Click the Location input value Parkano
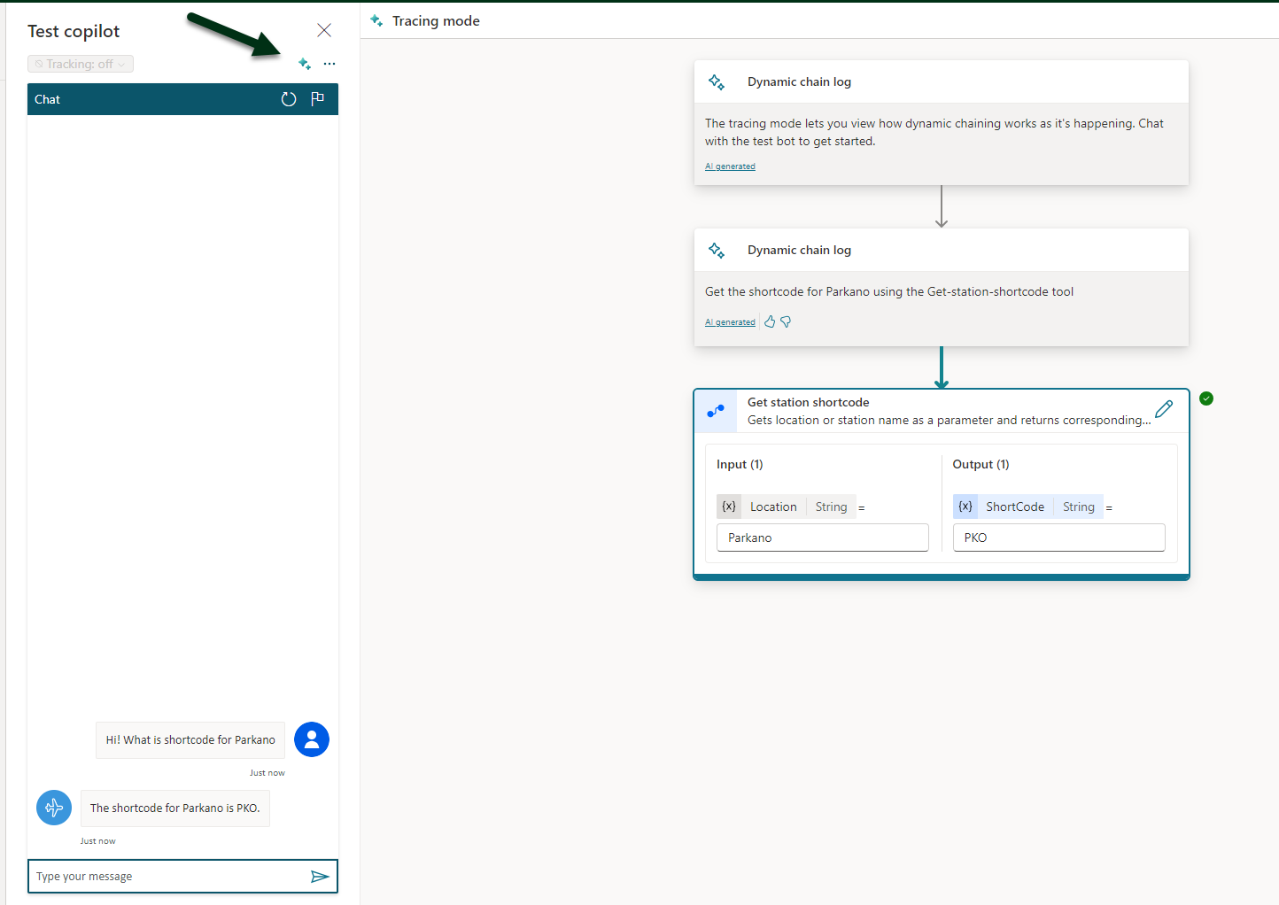The width and height of the screenshot is (1279, 905). [x=822, y=538]
